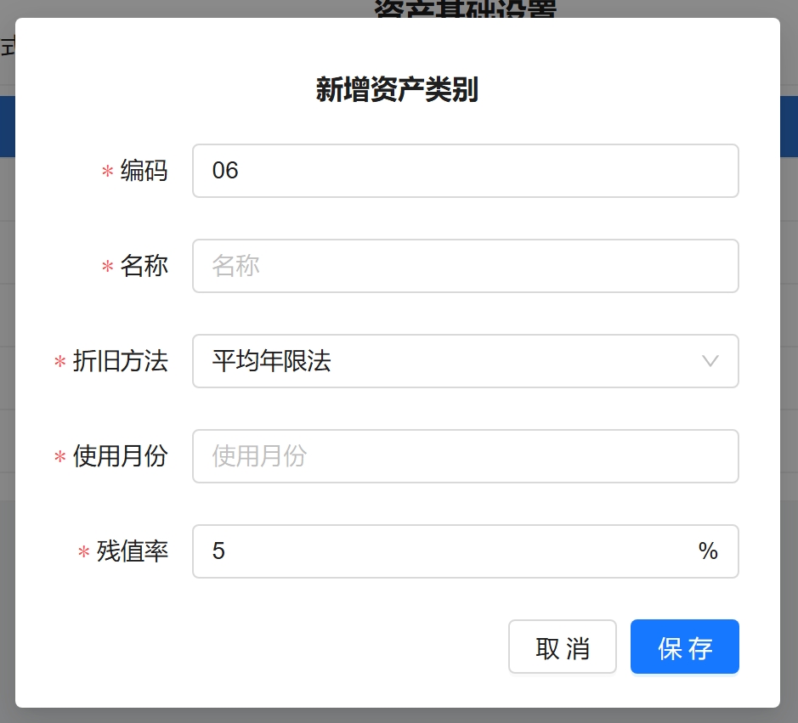The width and height of the screenshot is (798, 723).
Task: Click the 资产基础设置 heading behind dialog
Action: pyautogui.click(x=465, y=8)
